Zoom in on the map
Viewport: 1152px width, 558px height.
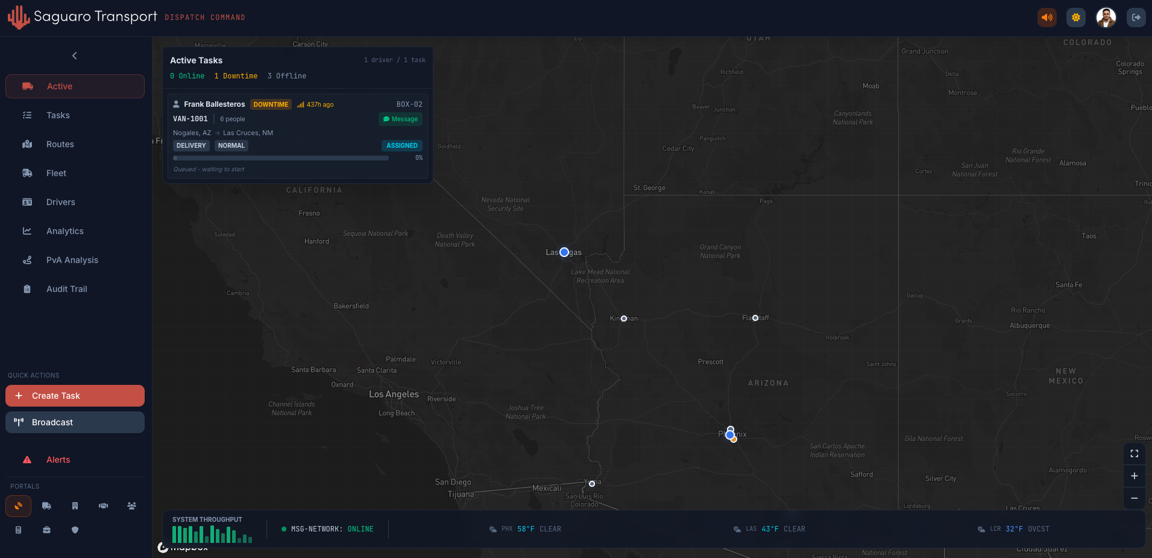[x=1135, y=476]
